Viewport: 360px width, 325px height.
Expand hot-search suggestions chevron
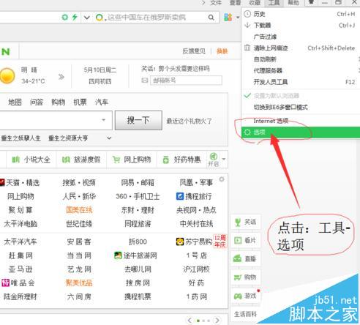[x=109, y=138]
